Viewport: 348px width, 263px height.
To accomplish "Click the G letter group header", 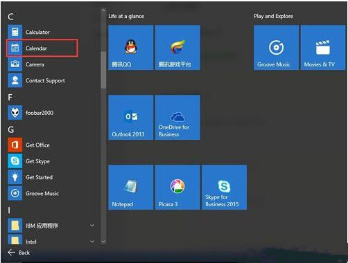I will (11, 129).
